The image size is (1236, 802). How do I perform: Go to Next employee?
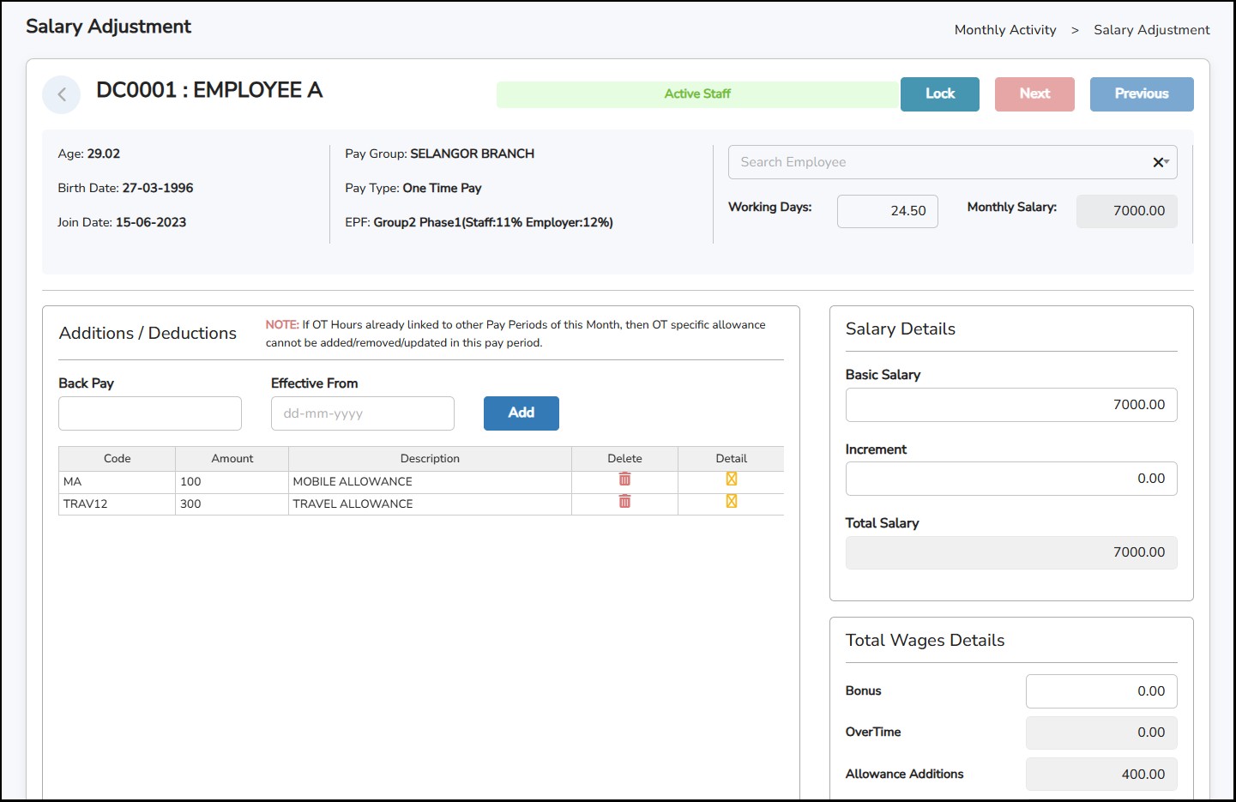click(x=1034, y=94)
